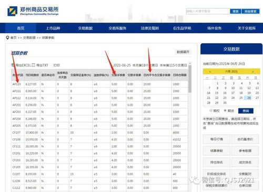The height and width of the screenshot is (192, 263).
Task: Click the 搜索 button
Action: pyautogui.click(x=236, y=11)
